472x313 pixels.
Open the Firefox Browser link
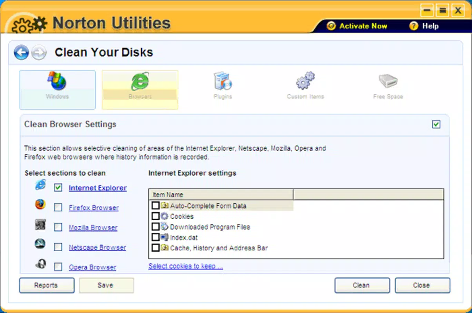[94, 208]
